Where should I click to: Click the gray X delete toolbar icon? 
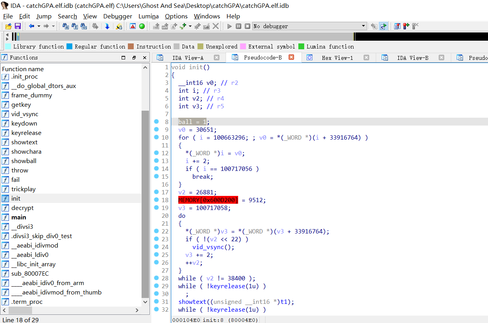tap(215, 26)
